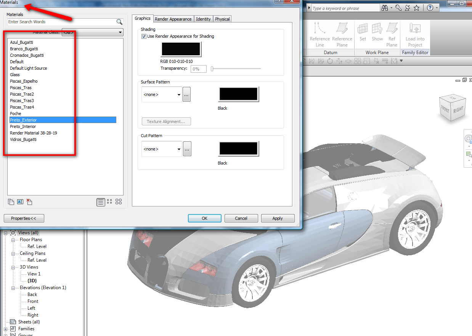472x336 pixels.
Task: Click the Set work plane tool
Action: point(363,32)
